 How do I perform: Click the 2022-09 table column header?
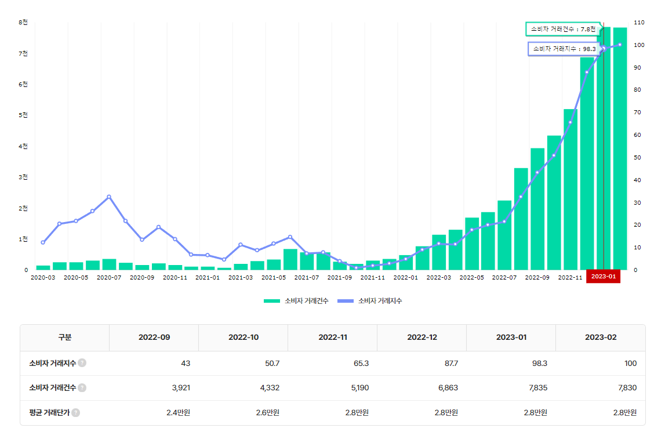click(154, 337)
